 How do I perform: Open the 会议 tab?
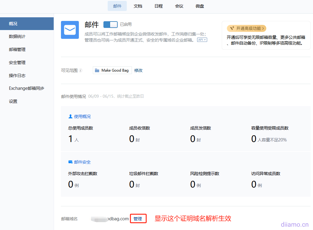point(179,6)
